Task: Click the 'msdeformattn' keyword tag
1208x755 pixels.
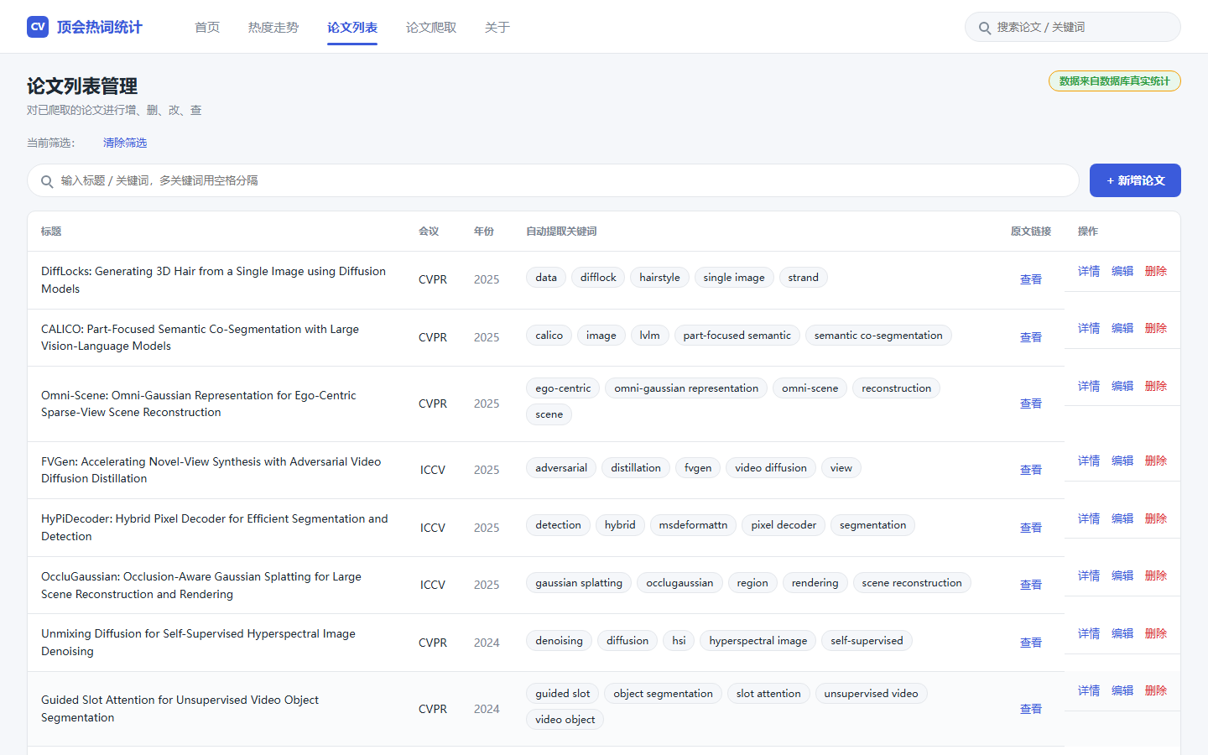Action: pyautogui.click(x=693, y=525)
